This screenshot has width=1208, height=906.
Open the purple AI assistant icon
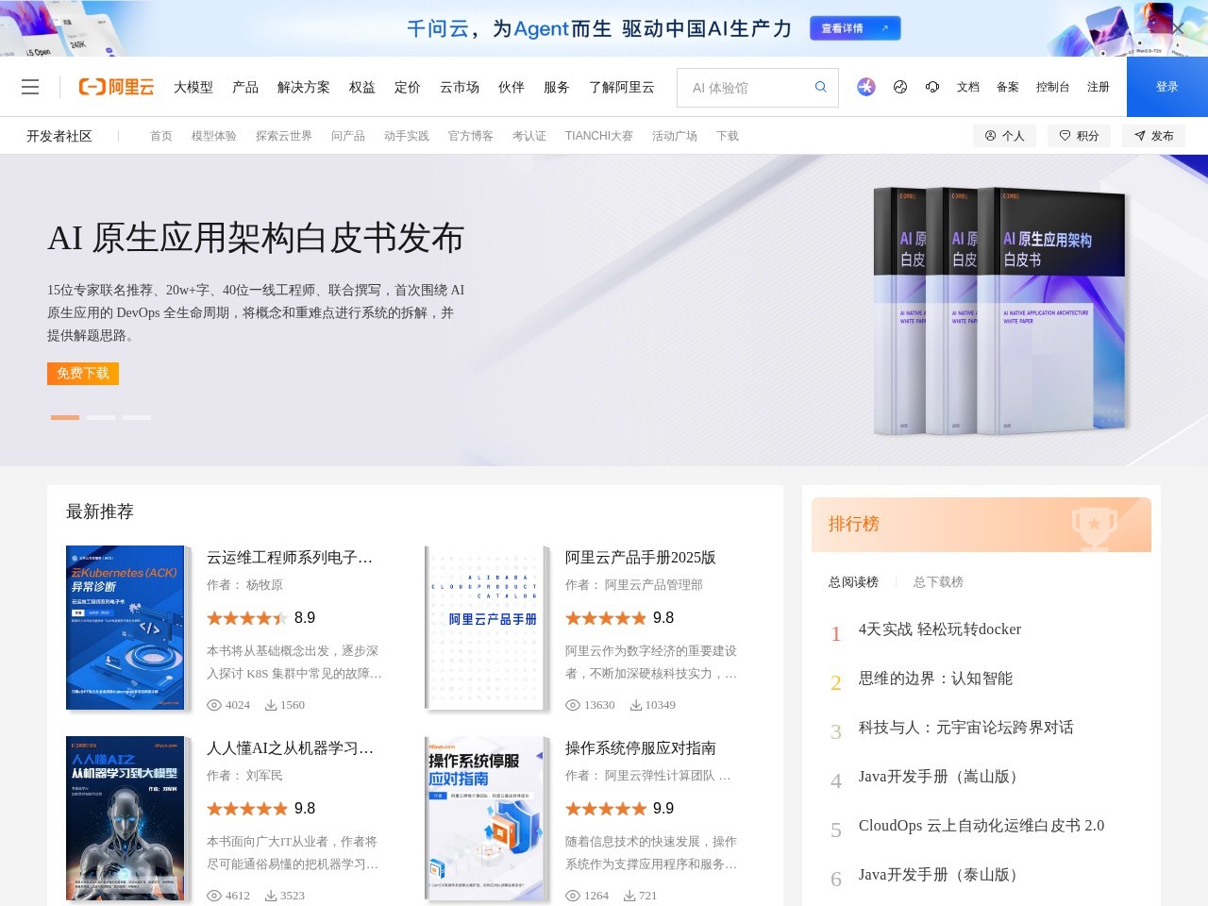coord(865,87)
